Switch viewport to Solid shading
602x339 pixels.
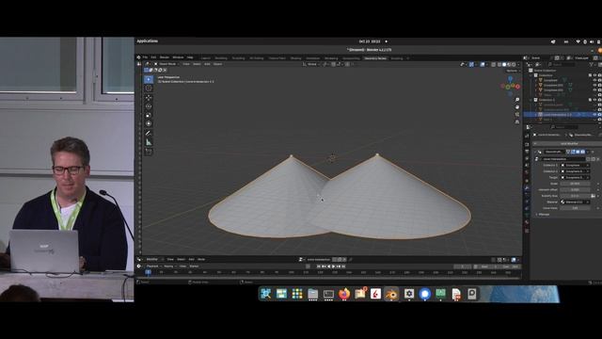[x=504, y=65]
